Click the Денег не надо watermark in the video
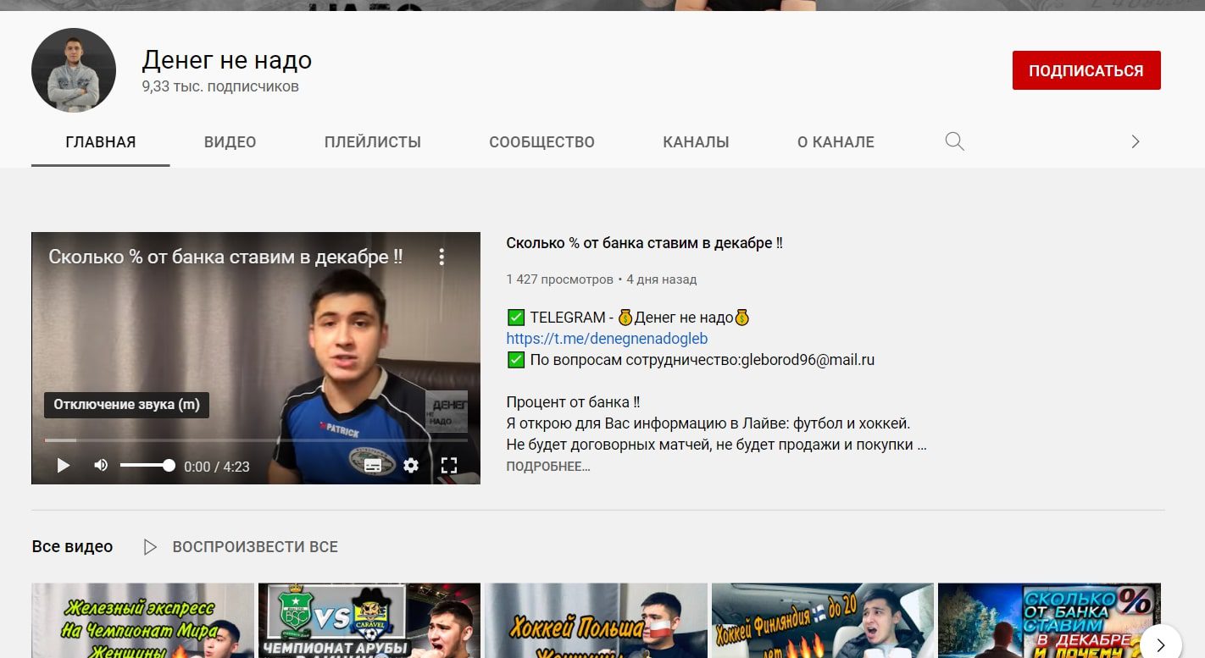This screenshot has height=658, width=1205. pyautogui.click(x=446, y=412)
